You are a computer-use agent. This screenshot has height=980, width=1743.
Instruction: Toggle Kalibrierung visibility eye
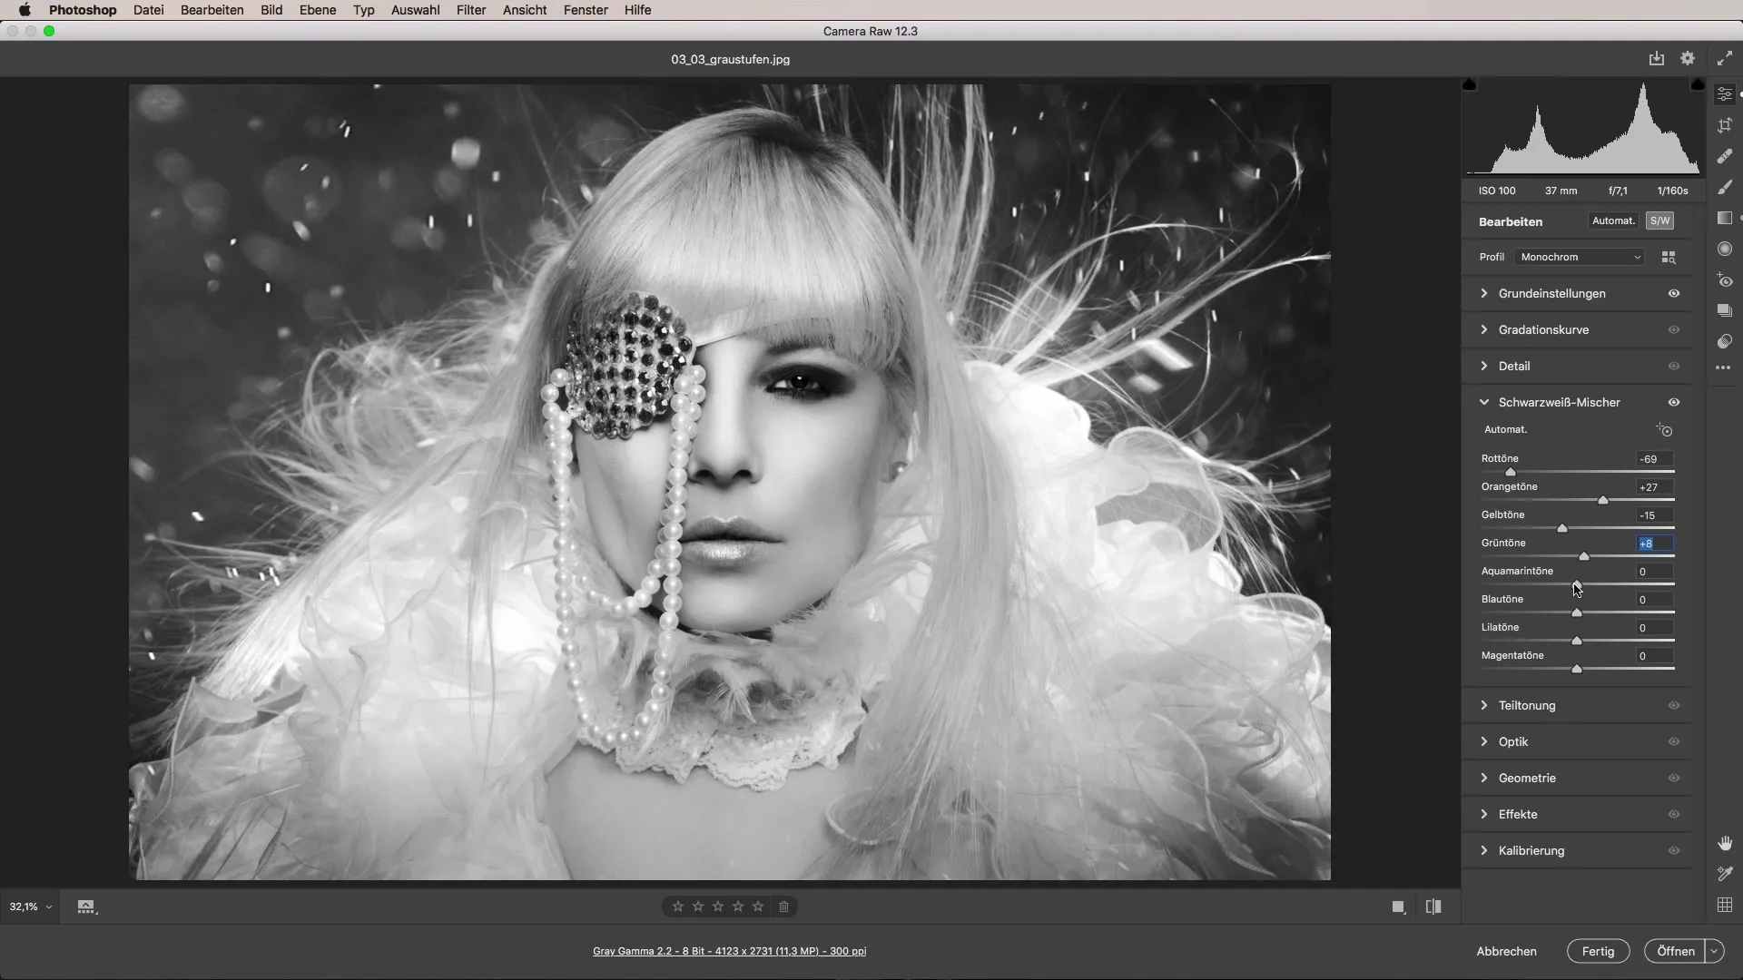tap(1674, 850)
